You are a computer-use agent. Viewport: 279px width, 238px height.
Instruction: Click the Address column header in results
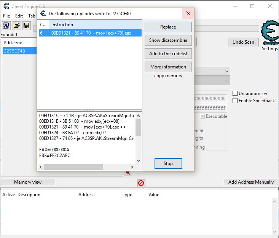click(x=19, y=43)
